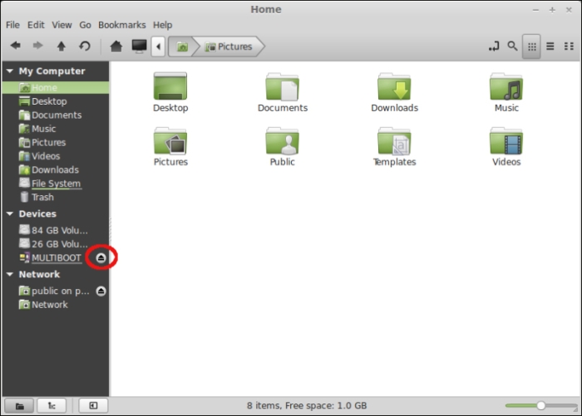Viewport: 582px width, 416px height.
Task: Select the Desktop folder icon
Action: (x=170, y=92)
